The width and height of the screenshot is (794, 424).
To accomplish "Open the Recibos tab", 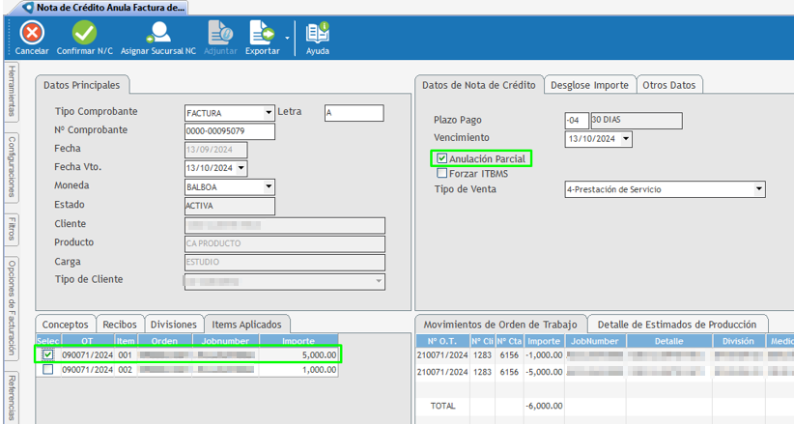I will click(x=120, y=325).
